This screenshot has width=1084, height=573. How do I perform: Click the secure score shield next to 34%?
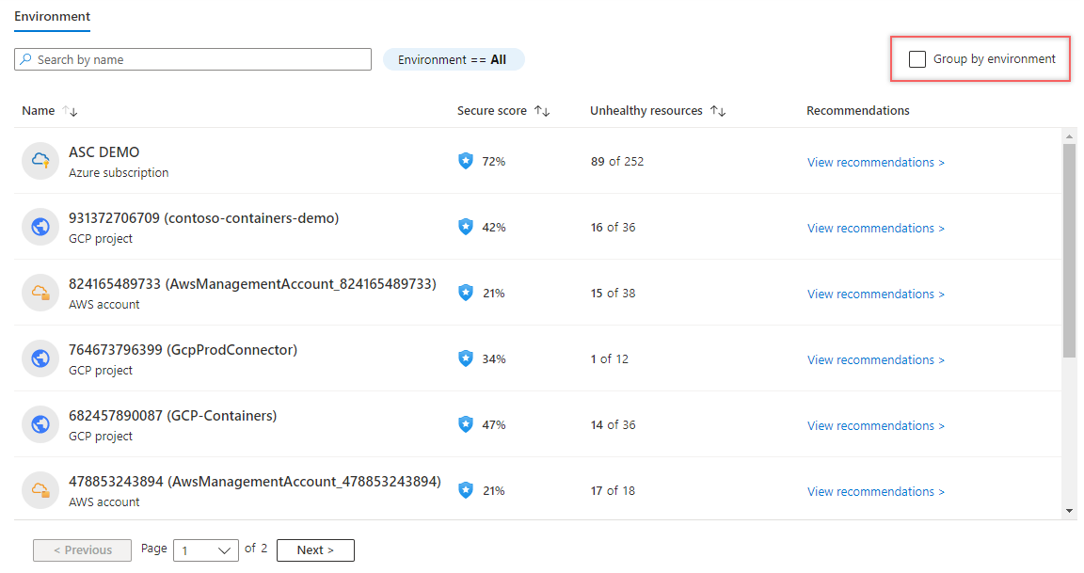pyautogui.click(x=466, y=358)
